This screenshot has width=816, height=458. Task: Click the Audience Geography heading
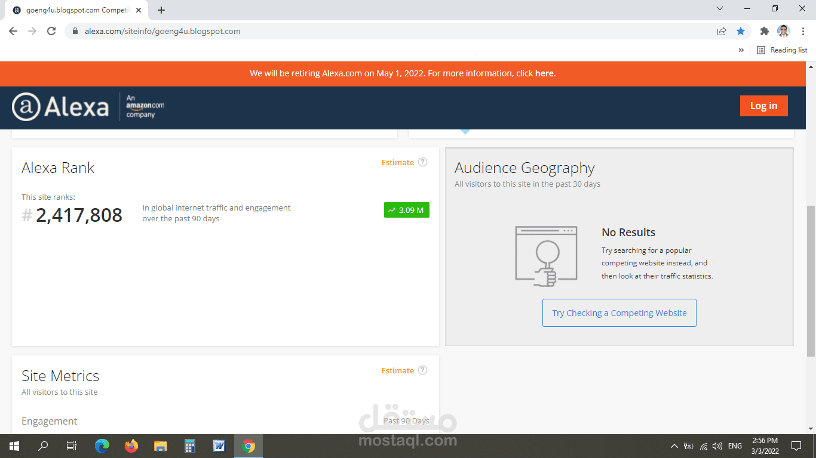point(524,168)
